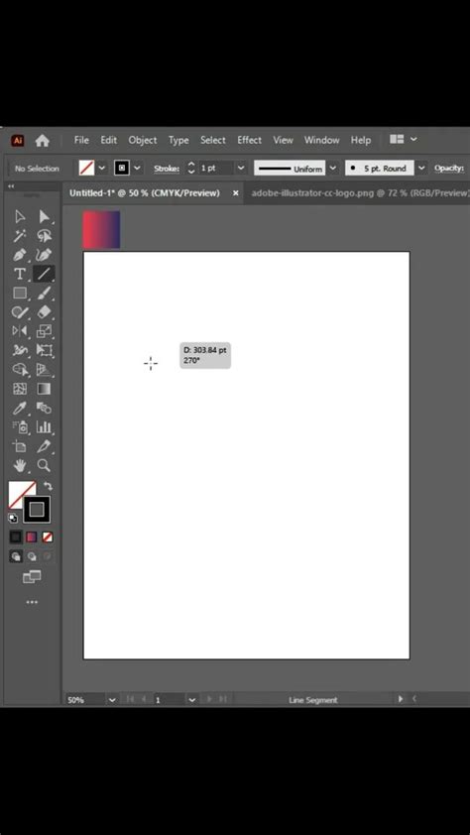470x835 pixels.
Task: Open fill color dropdown arrow
Action: 102,169
